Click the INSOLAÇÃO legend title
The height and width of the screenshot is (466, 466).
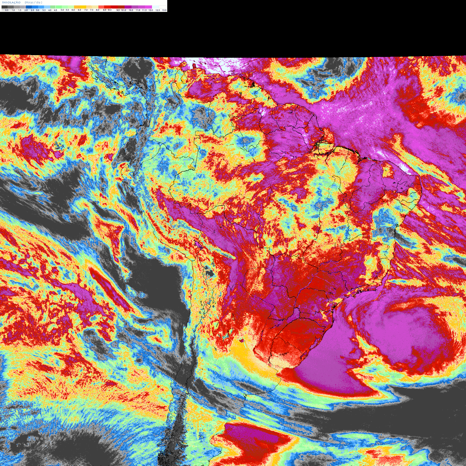pos(11,2)
